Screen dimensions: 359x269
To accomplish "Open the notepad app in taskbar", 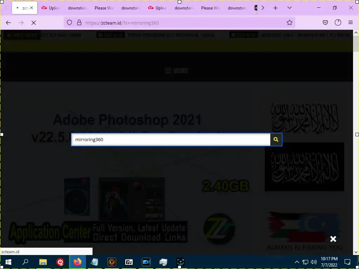I will coord(94,262).
